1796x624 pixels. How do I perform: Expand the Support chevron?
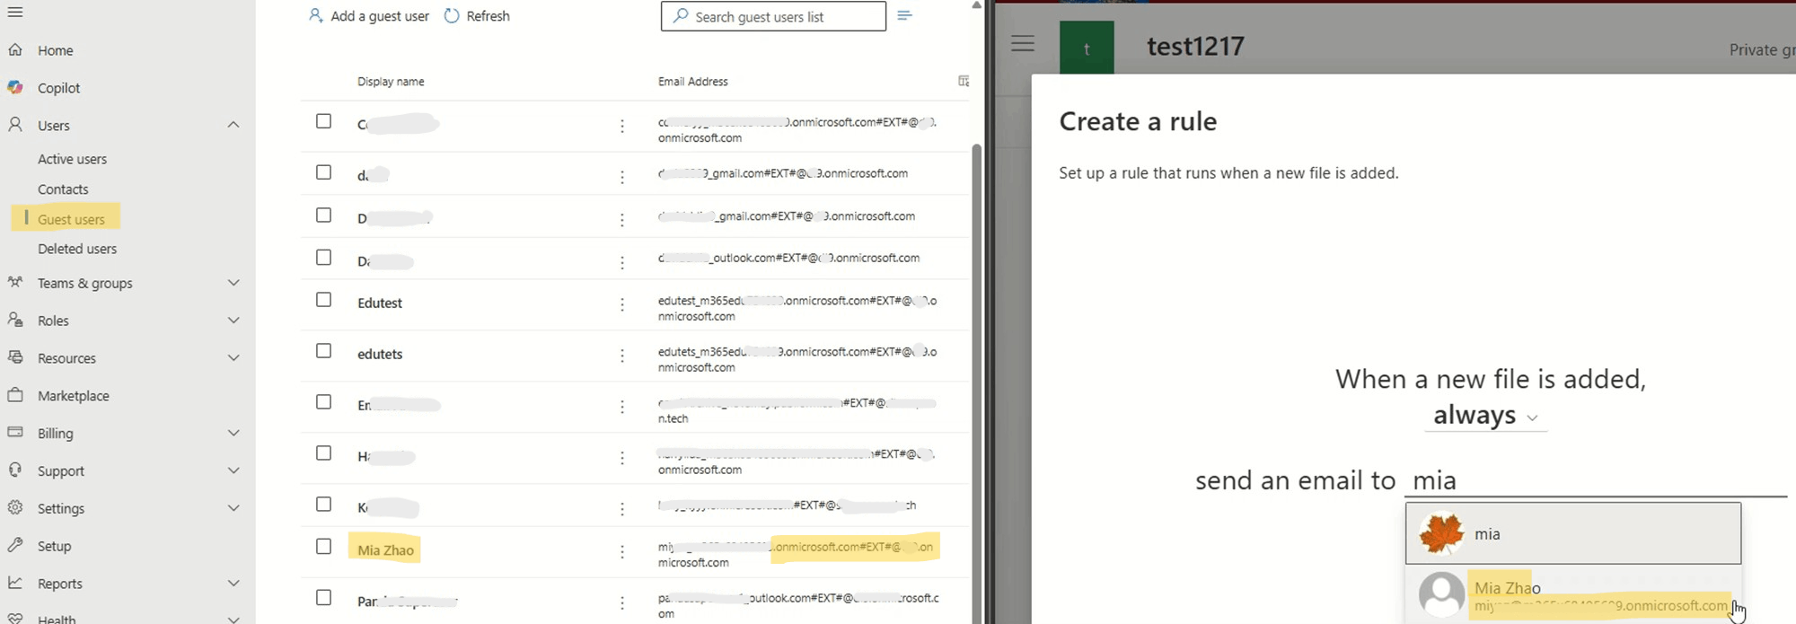coord(233,470)
